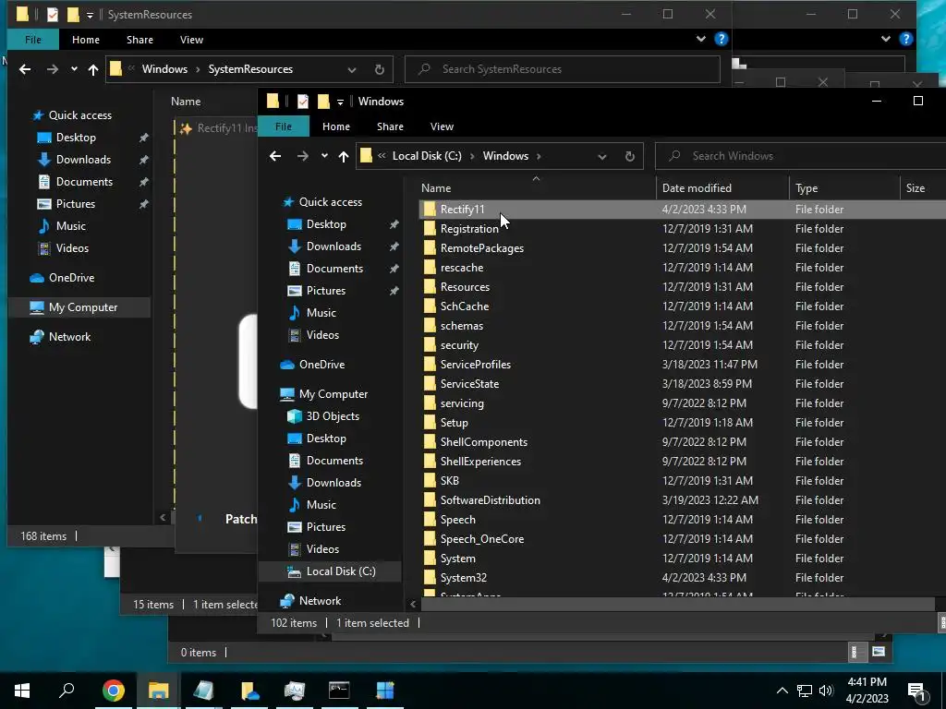Go forward in the Windows folder window
This screenshot has height=709, width=946.
pos(303,156)
